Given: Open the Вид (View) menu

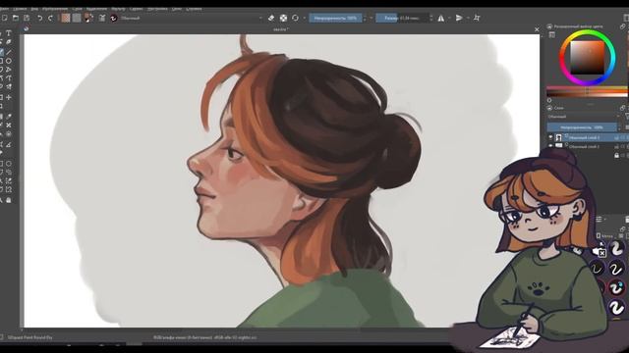Looking at the screenshot, I should (34, 9).
